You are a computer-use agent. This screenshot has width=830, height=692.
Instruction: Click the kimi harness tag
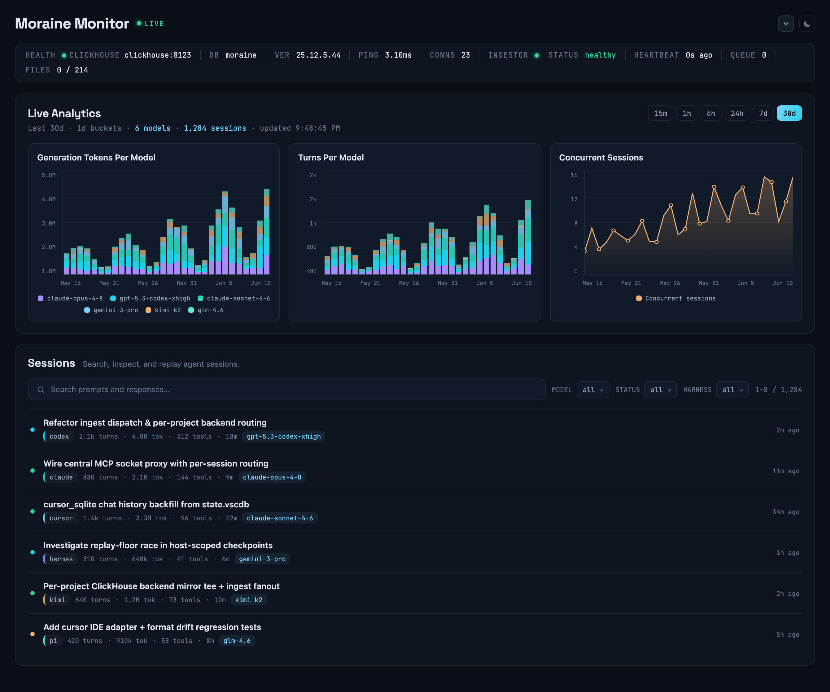[57, 600]
